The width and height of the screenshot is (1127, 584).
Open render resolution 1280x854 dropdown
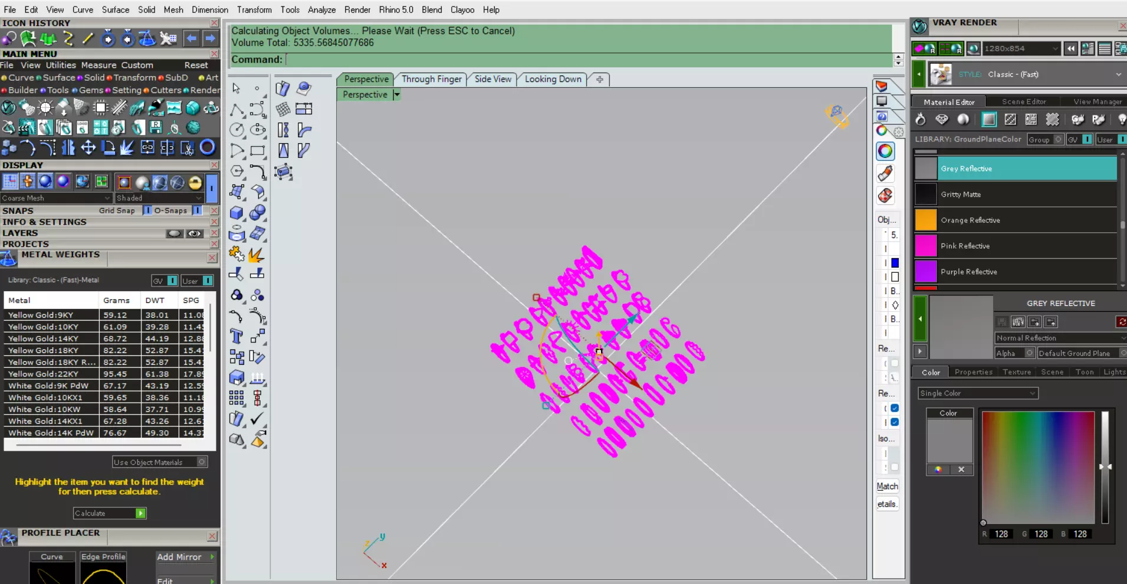coord(1021,49)
